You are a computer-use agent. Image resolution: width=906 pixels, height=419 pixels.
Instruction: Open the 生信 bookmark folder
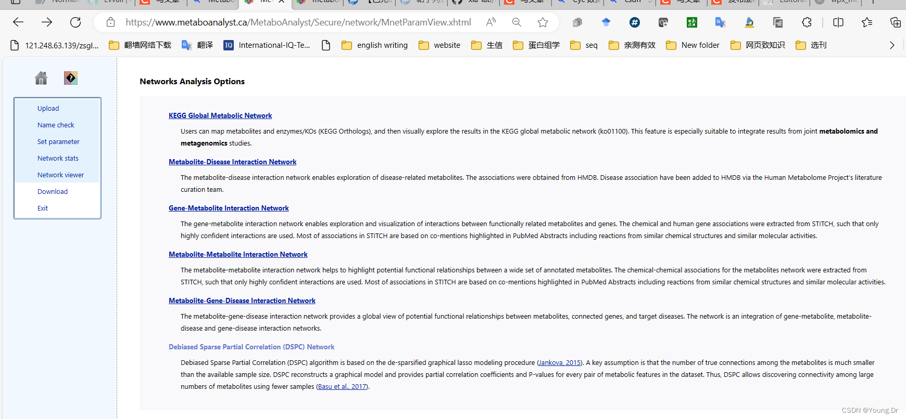pos(487,45)
